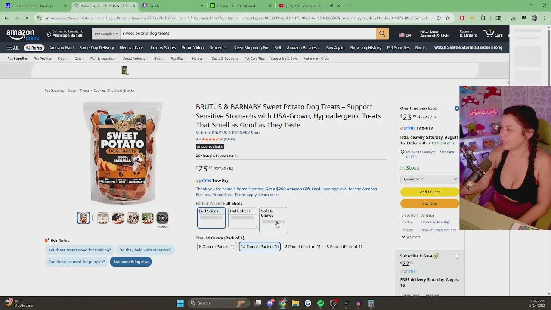Image resolution: width=551 pixels, height=310 pixels.
Task: Open Same-Day Delivery in the nav bar
Action: 96,48
